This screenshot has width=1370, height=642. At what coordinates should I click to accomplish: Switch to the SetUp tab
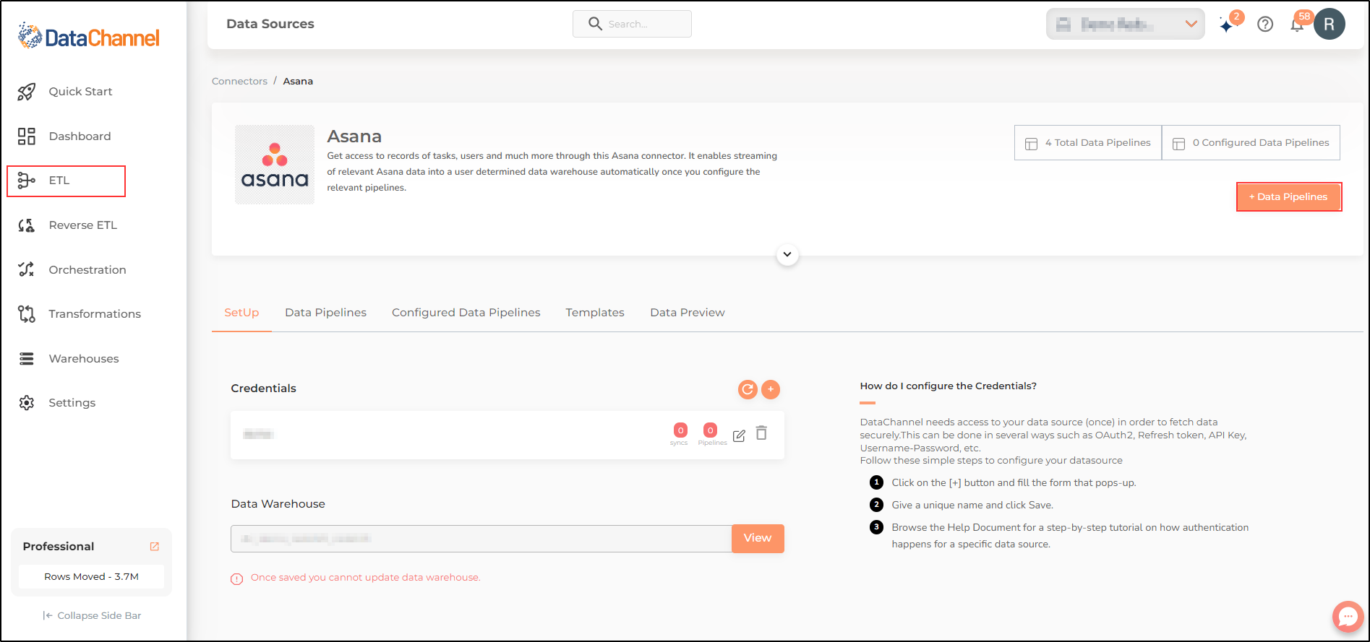(x=241, y=313)
